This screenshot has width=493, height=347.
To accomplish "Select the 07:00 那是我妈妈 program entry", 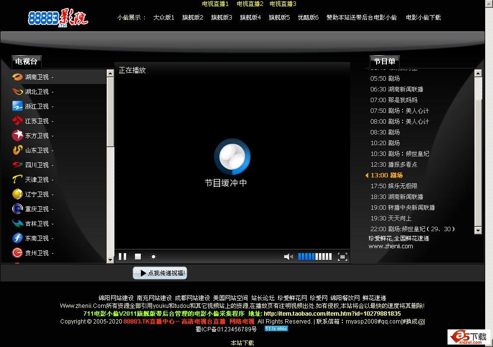I will point(394,100).
